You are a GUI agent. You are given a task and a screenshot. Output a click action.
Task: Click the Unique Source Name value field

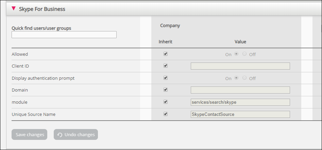(x=240, y=114)
